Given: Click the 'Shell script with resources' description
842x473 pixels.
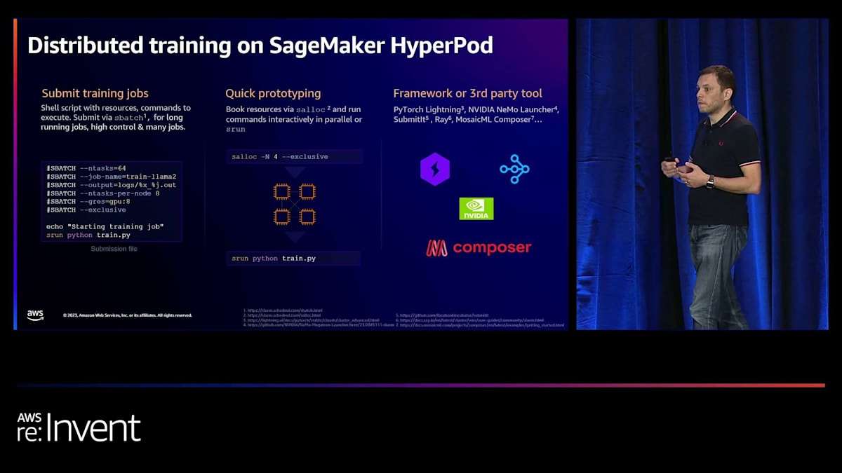Looking at the screenshot, I should [116, 118].
